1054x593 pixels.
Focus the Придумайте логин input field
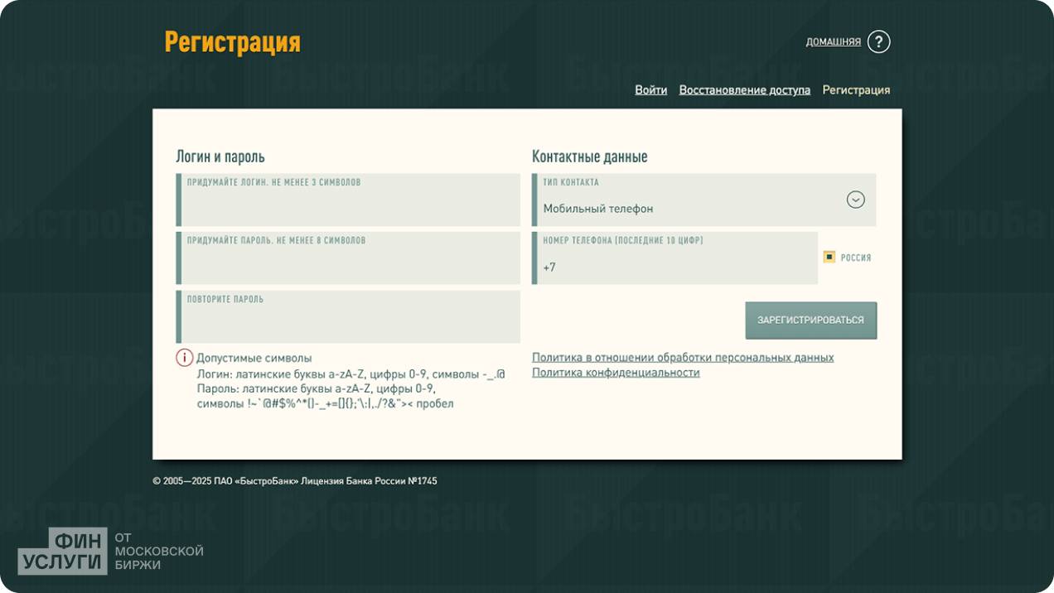click(x=350, y=205)
